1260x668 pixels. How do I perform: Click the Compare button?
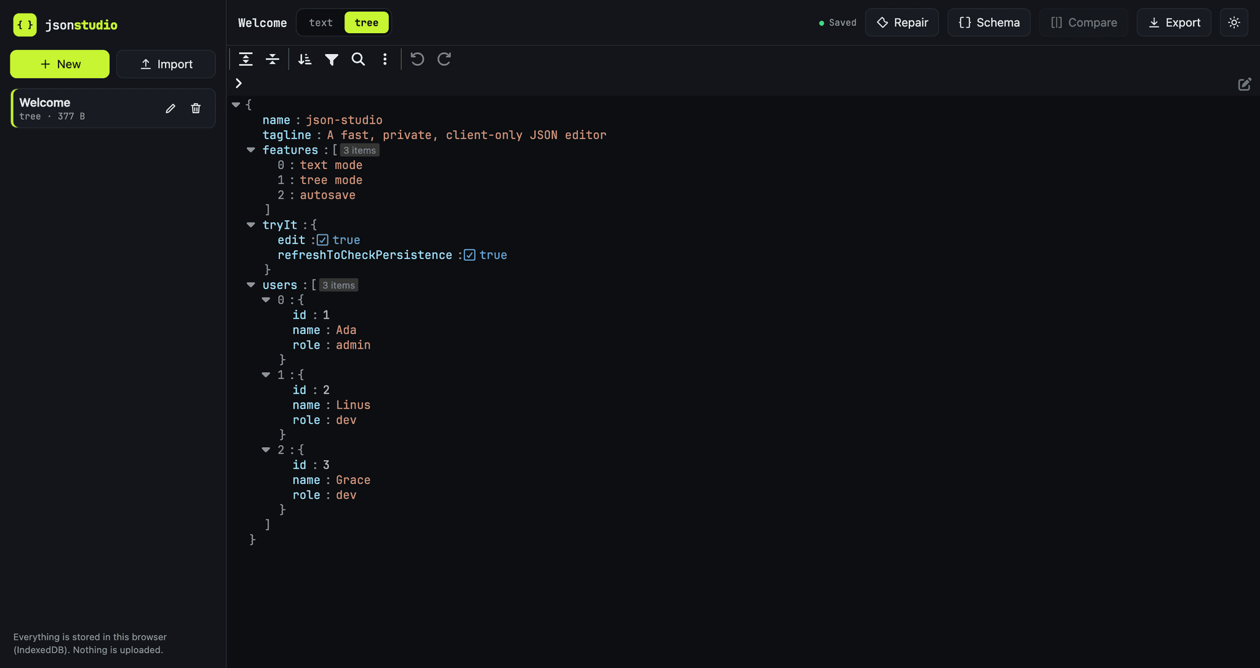click(x=1083, y=22)
